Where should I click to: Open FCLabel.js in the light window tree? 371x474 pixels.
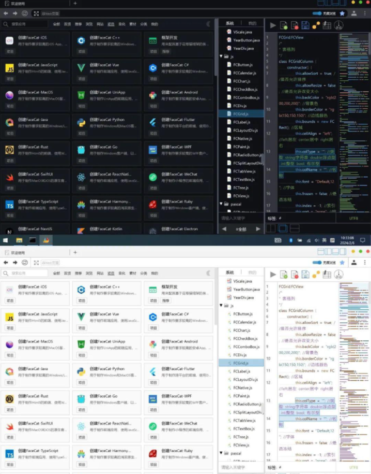tap(241, 371)
